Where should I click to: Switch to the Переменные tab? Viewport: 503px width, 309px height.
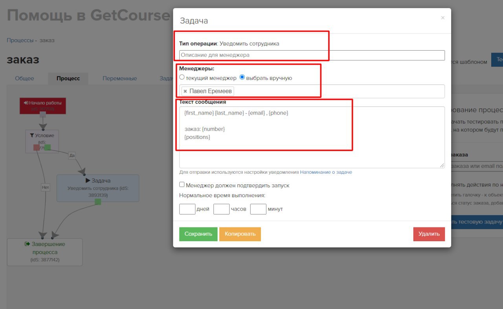pos(120,78)
